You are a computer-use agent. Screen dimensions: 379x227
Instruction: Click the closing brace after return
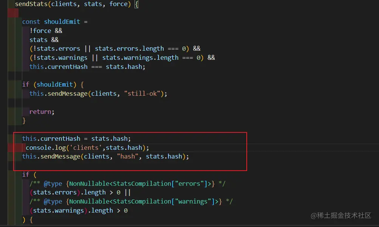coord(24,121)
